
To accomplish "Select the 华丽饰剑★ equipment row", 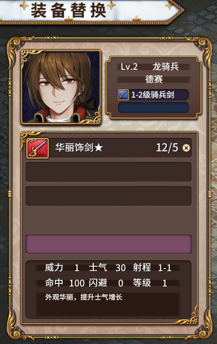I will 109,148.
